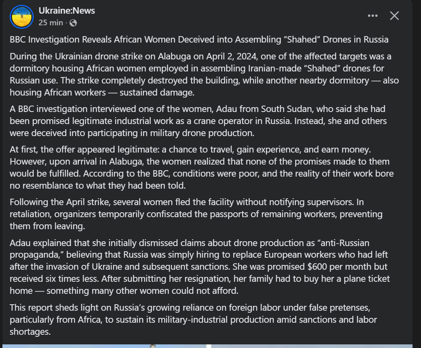This screenshot has height=348, width=421.
Task: Click the globe public-audience icon
Action: [x=73, y=23]
